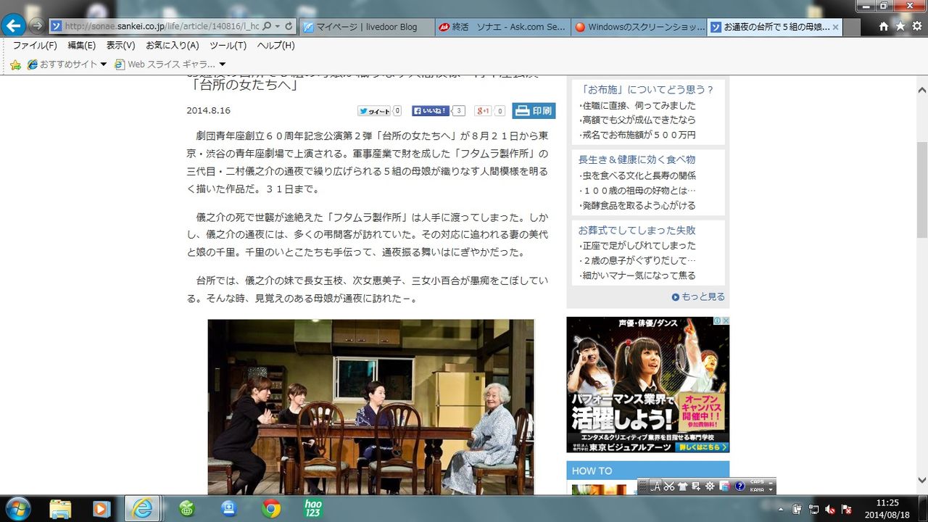Click the Tweet (ツイート) button
The height and width of the screenshot is (522, 928).
(374, 111)
